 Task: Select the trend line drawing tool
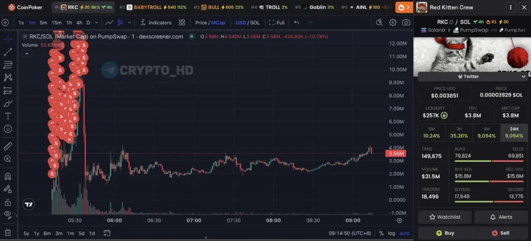pos(8,52)
